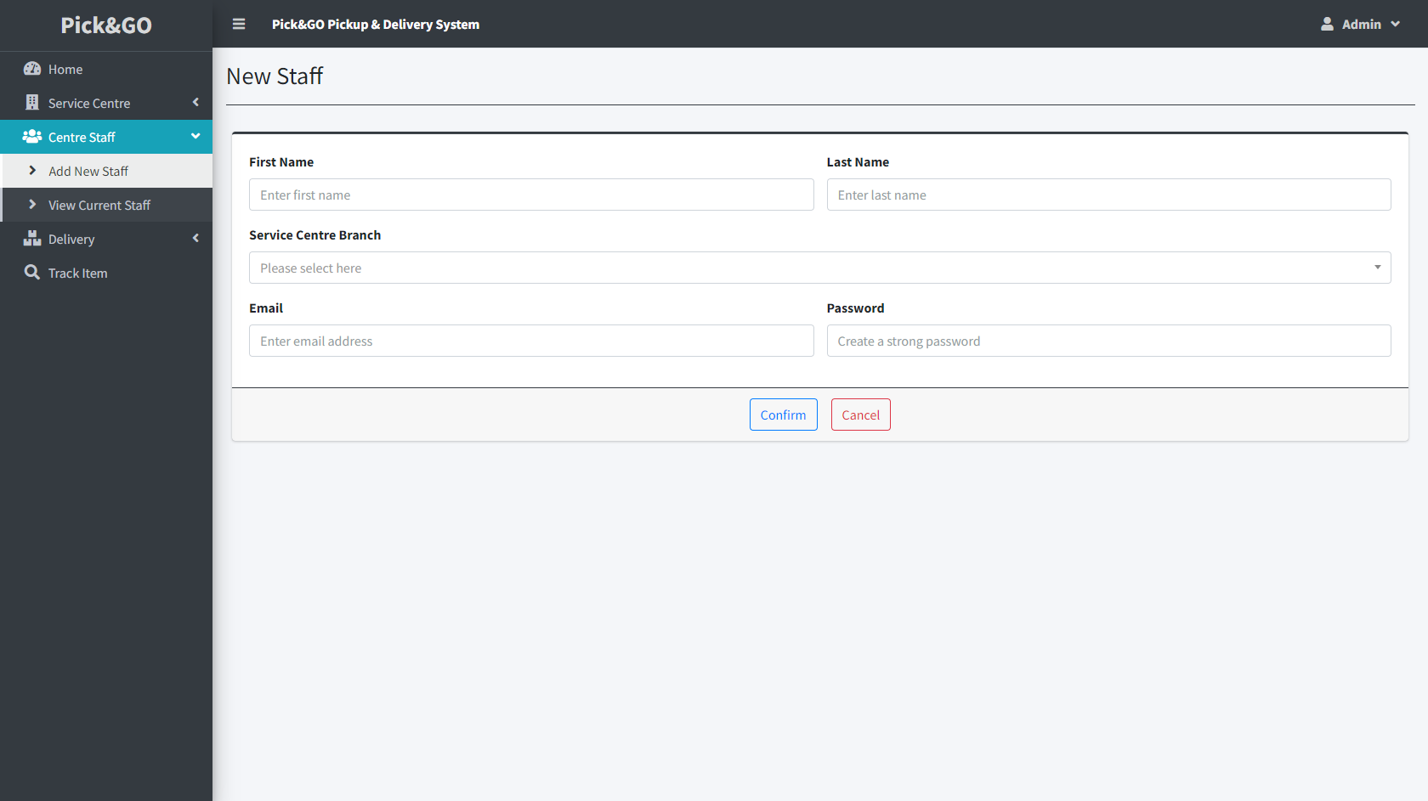1428x801 pixels.
Task: Expand the Delivery submenu arrow
Action: [x=195, y=239]
